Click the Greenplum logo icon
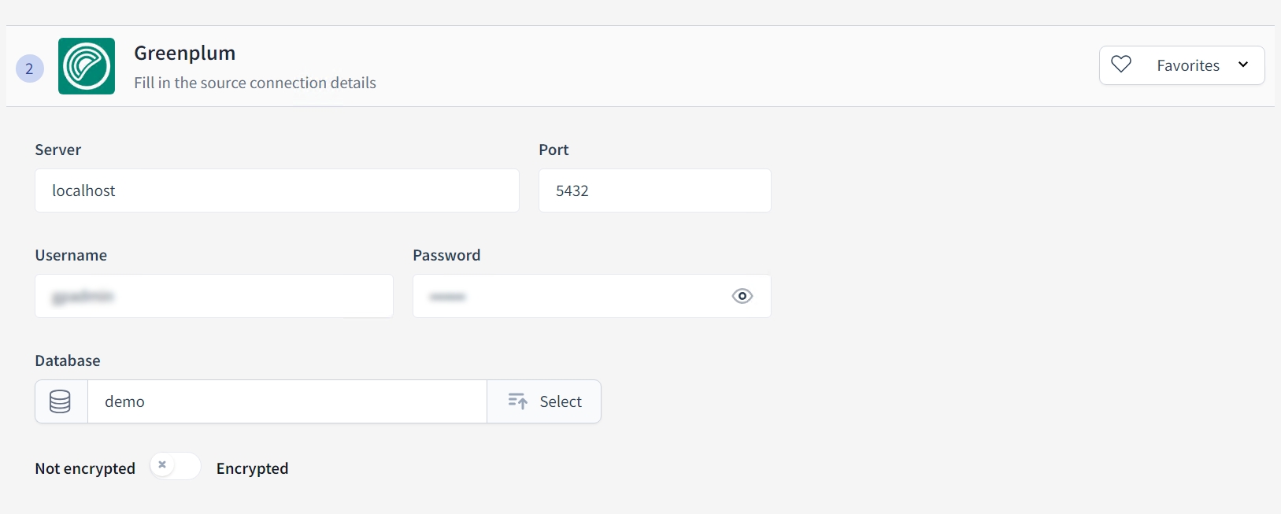 point(87,66)
